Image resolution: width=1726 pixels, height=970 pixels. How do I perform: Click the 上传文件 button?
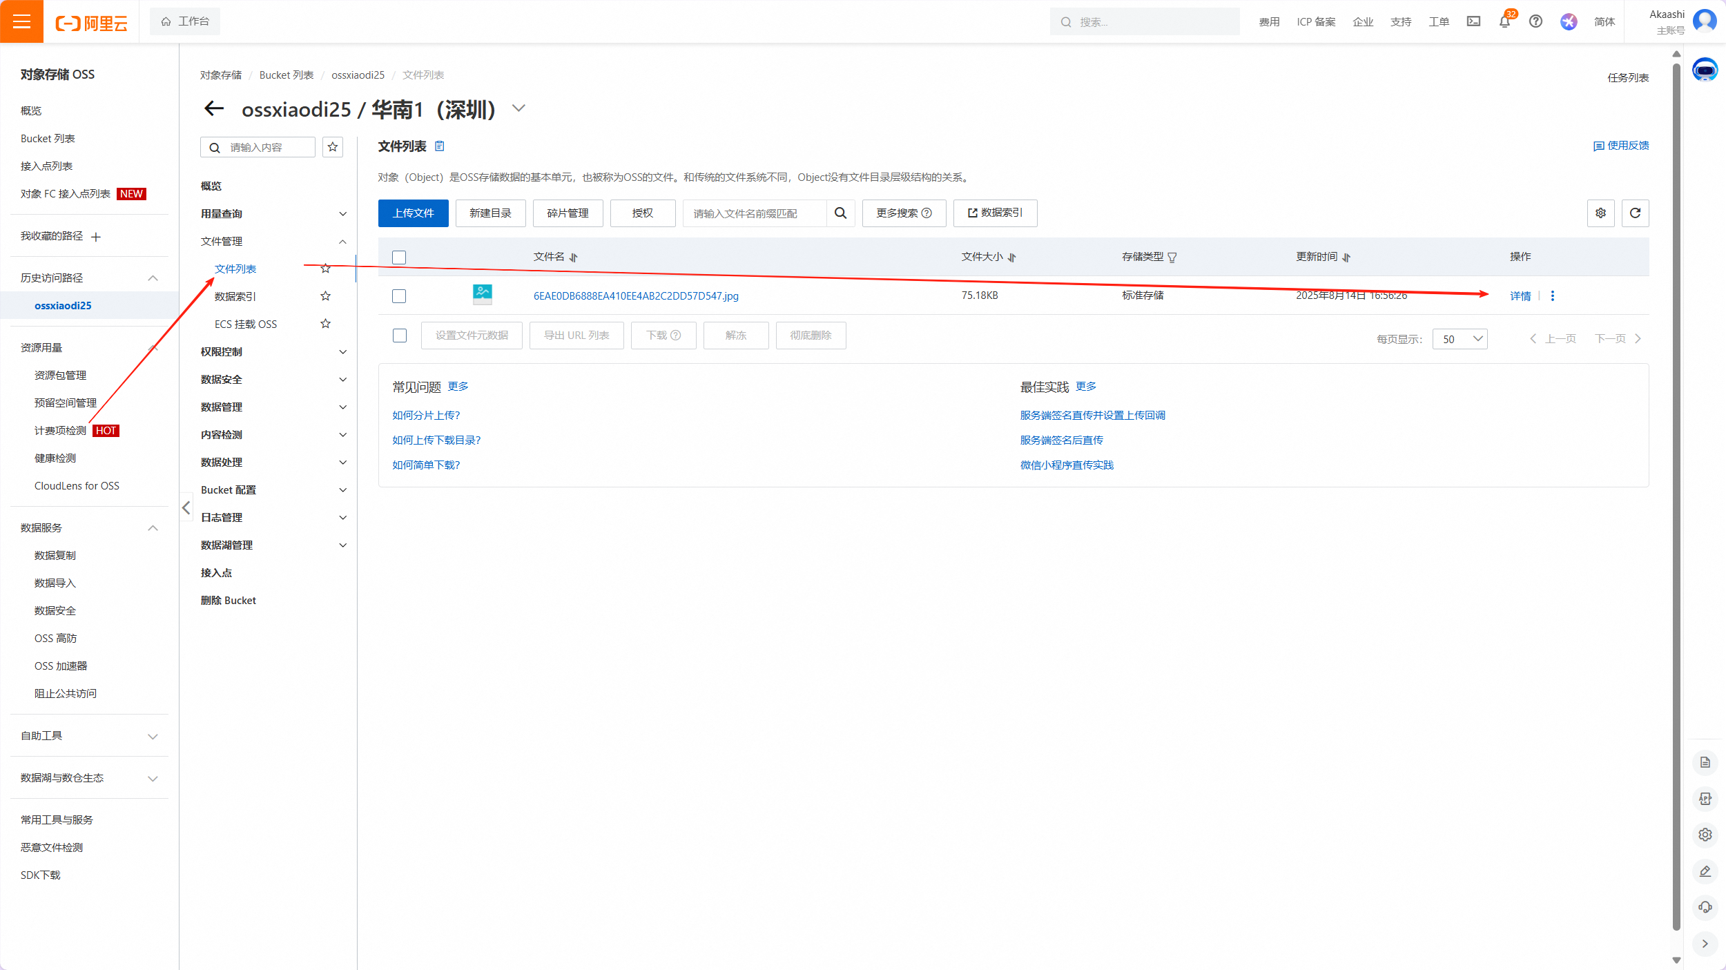pyautogui.click(x=413, y=213)
